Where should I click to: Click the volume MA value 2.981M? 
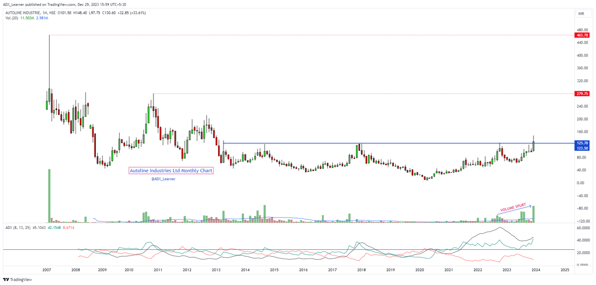click(x=43, y=17)
